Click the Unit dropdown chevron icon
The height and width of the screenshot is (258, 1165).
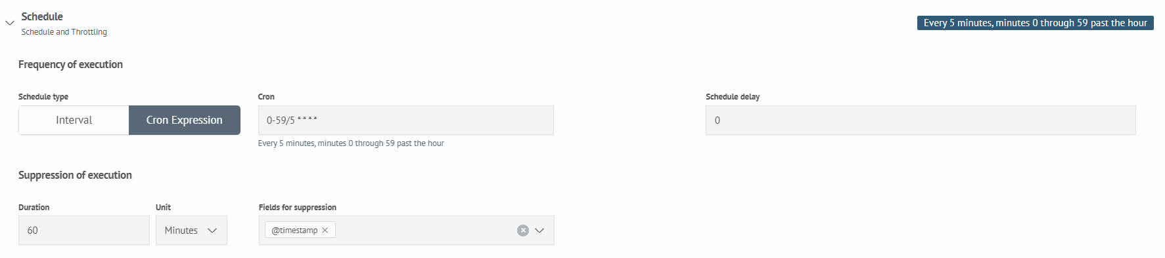pyautogui.click(x=212, y=230)
